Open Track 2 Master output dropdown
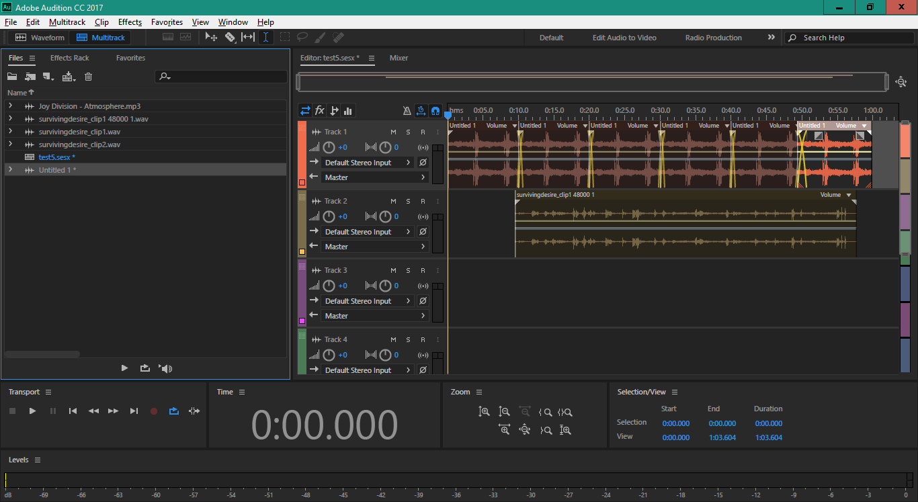Viewport: 918px width, 502px height. coord(374,247)
